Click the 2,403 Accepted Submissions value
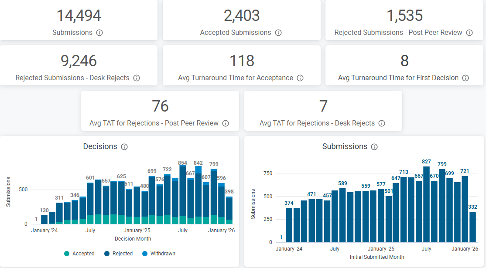The width and height of the screenshot is (486, 268). (x=242, y=16)
